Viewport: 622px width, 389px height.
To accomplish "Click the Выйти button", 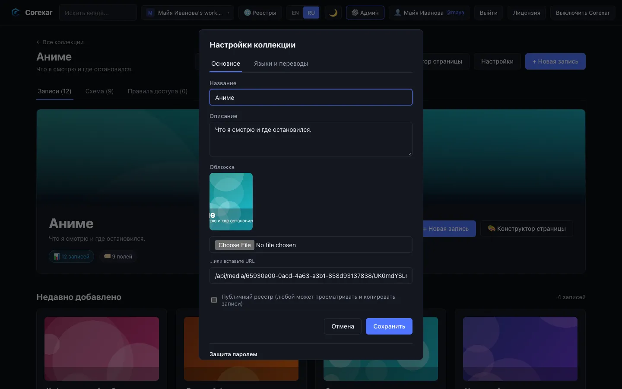I will point(489,13).
